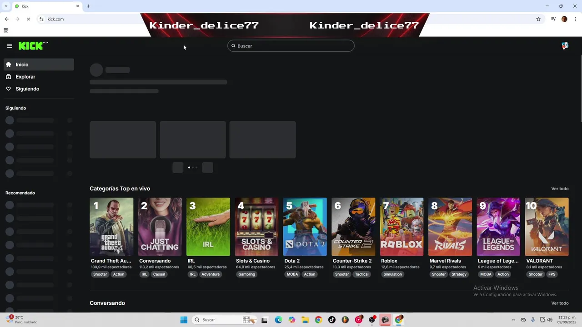Click the Tactical tag under Counter-Strike 2

pos(361,274)
